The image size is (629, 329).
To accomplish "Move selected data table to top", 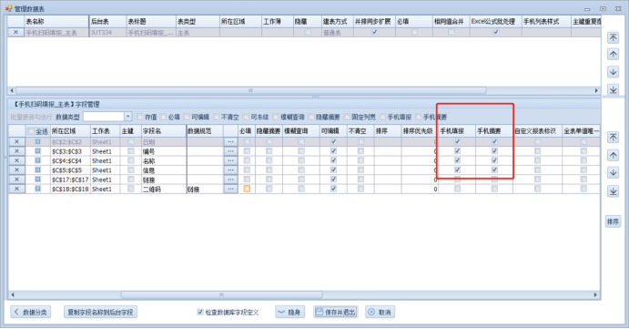I will tap(613, 37).
